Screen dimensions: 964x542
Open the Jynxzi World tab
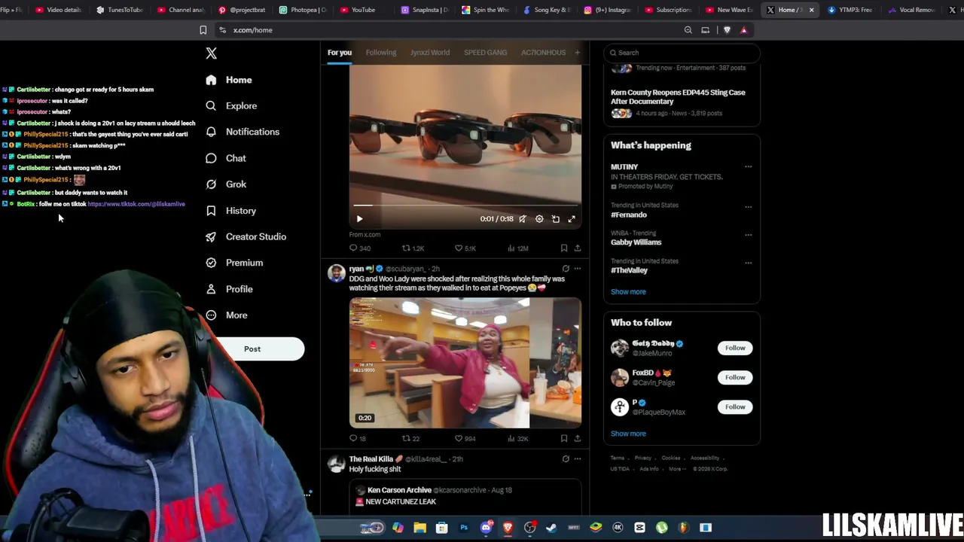point(430,53)
